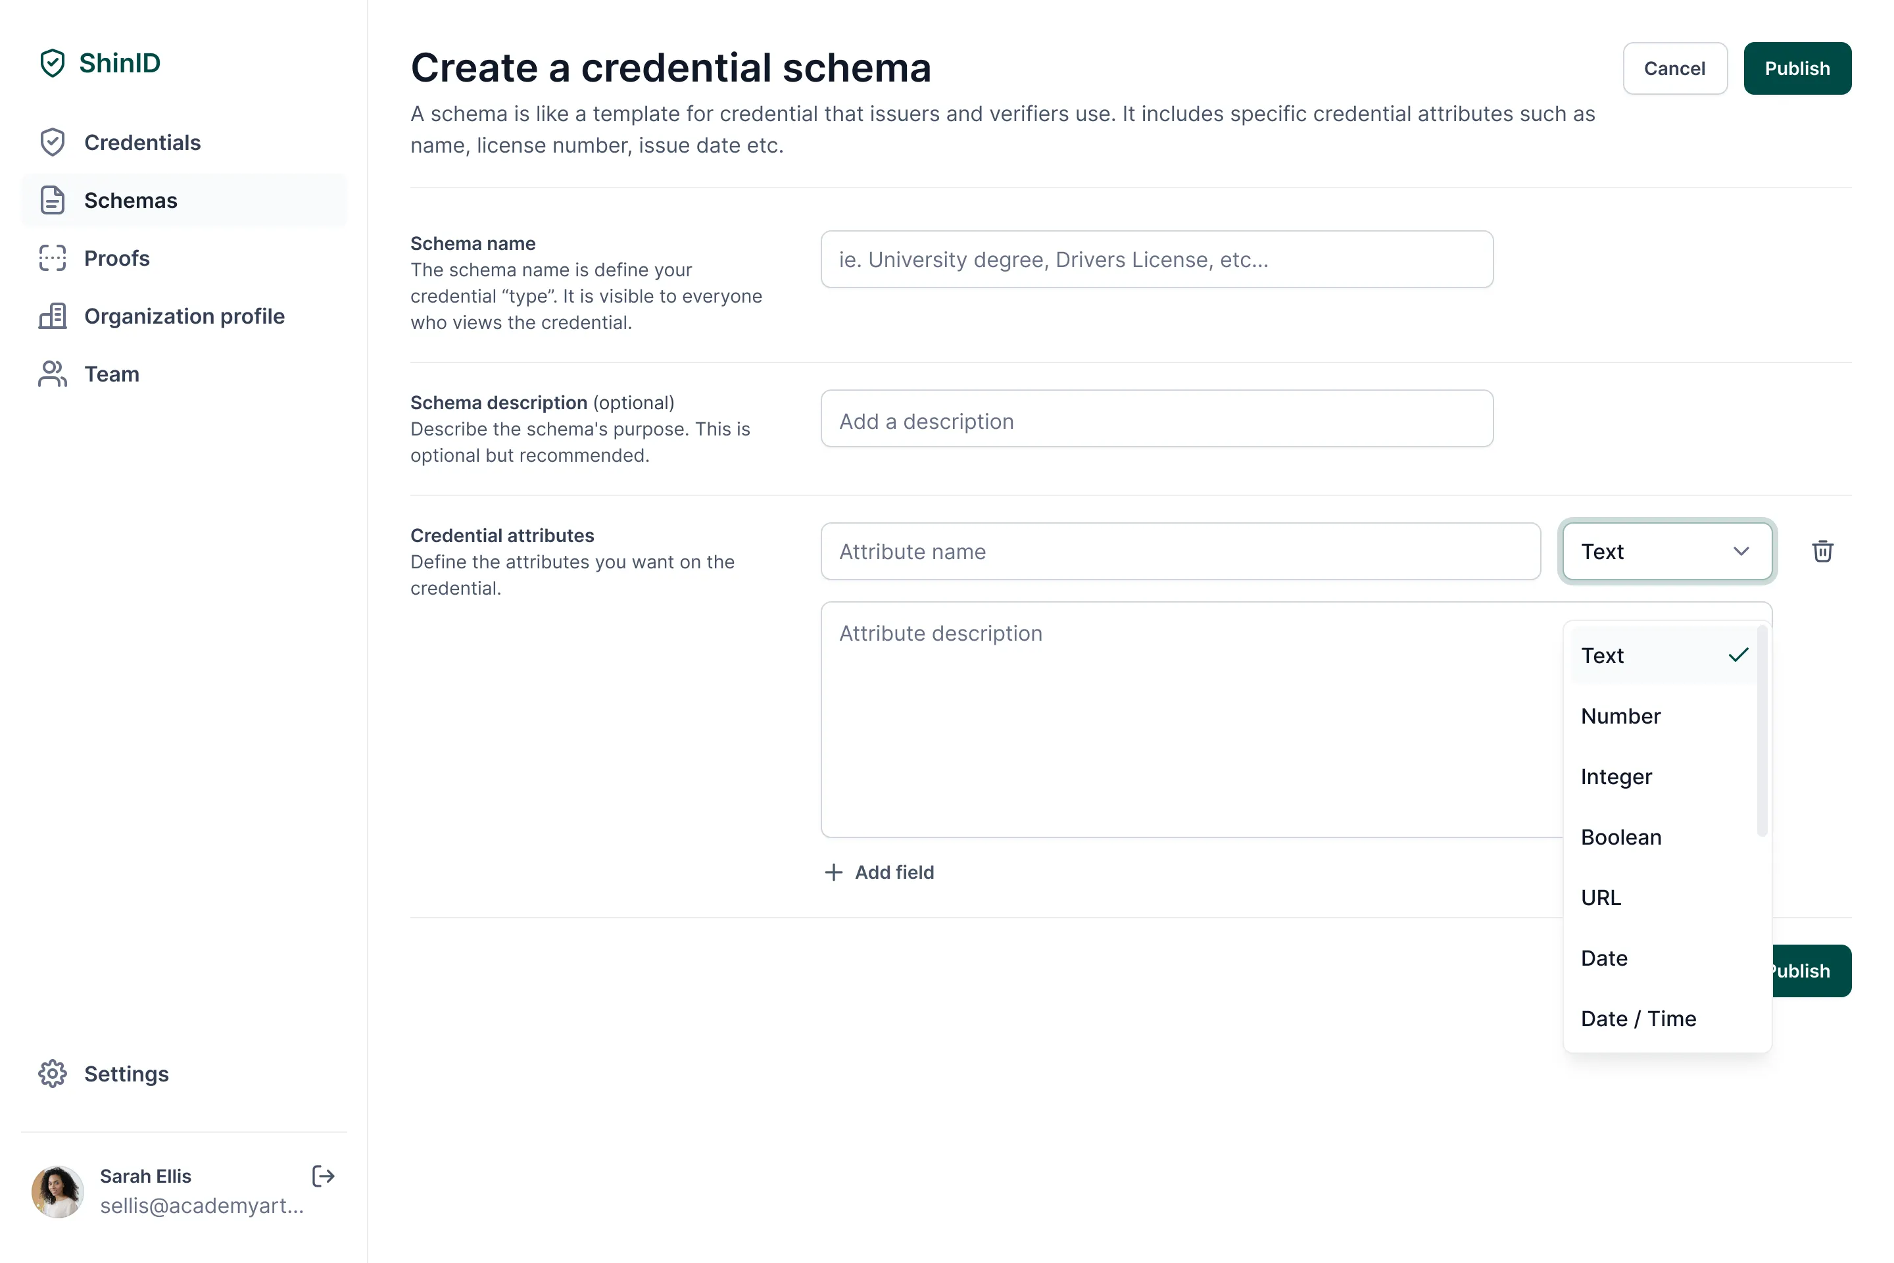Select Number as the attribute type
Screen dimensions: 1894x1263
tap(1620, 716)
